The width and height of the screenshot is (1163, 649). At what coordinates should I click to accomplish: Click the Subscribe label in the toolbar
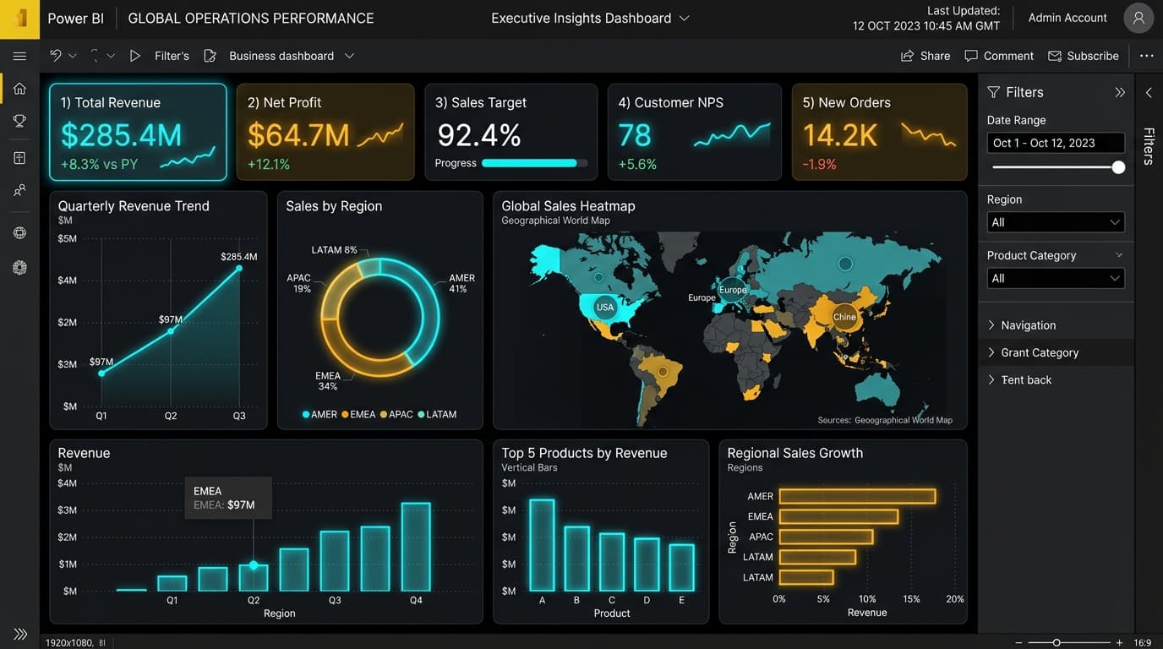pos(1093,56)
